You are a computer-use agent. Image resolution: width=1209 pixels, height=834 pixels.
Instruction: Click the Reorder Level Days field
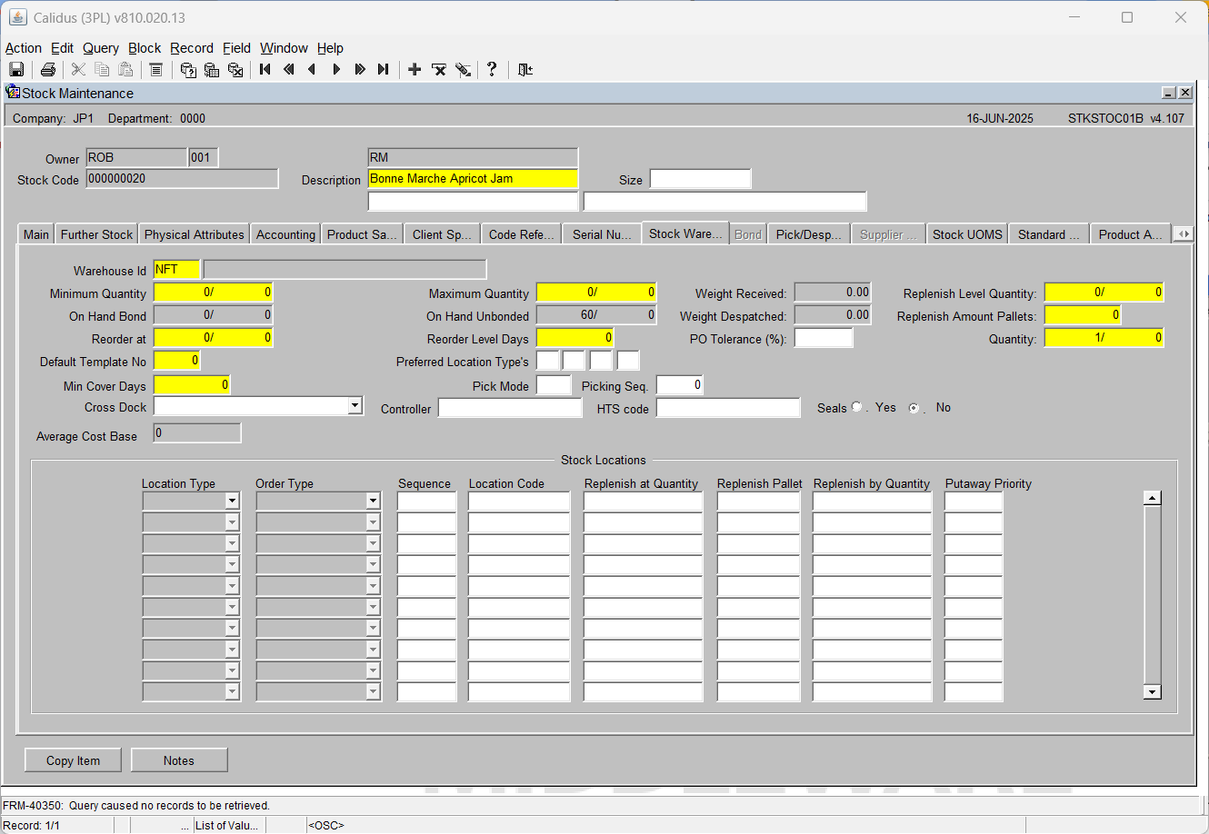(575, 338)
